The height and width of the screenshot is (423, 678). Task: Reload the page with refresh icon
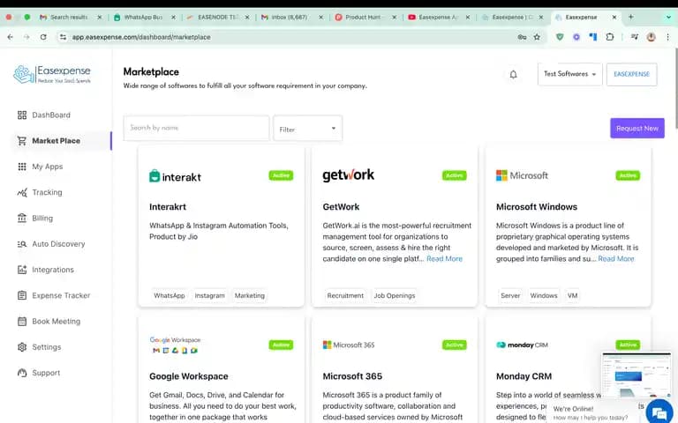(43, 37)
